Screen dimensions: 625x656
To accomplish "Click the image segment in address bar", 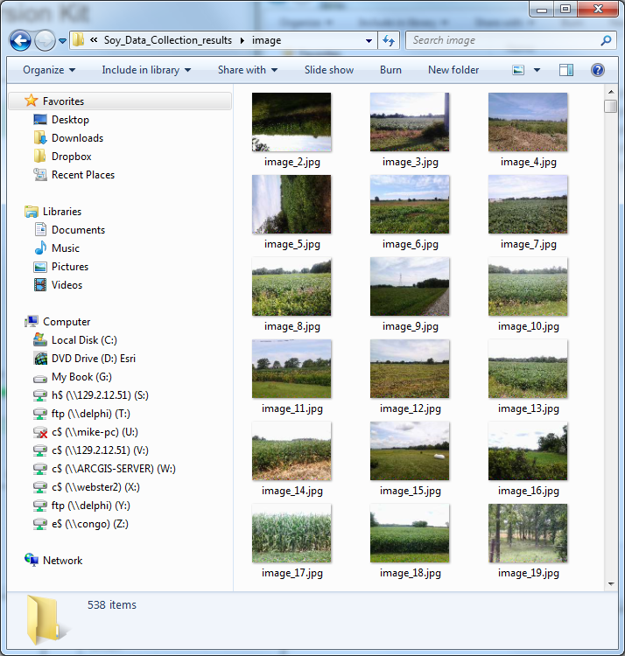I will [266, 40].
